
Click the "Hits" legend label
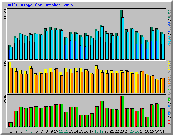click(169, 14)
